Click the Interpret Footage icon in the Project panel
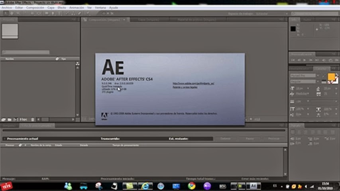Image resolution: width=340 pixels, height=191 pixels. tap(4, 119)
